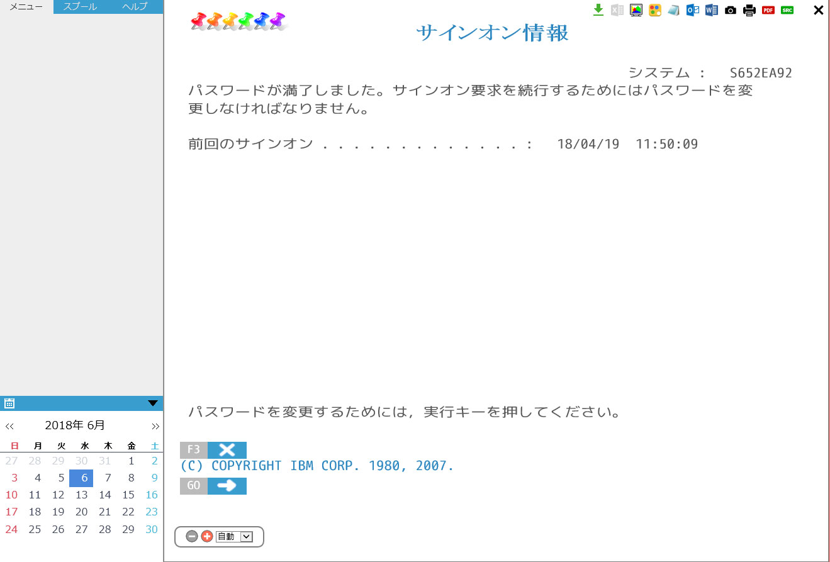This screenshot has height=562, width=830.
Task: Go to next month in calendar
Action: point(155,426)
